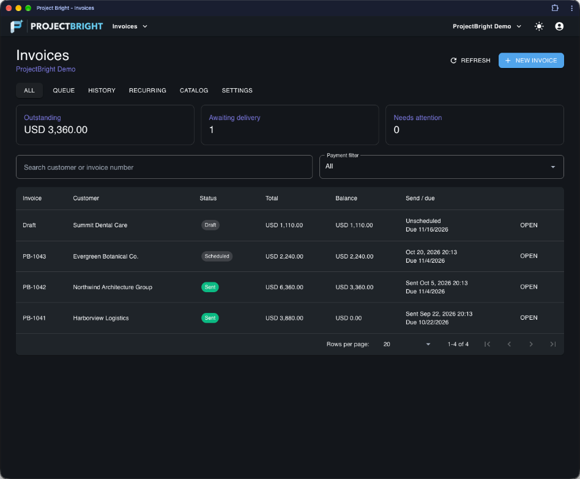The image size is (580, 479).
Task: Create a NEW INVOICE
Action: (x=531, y=61)
